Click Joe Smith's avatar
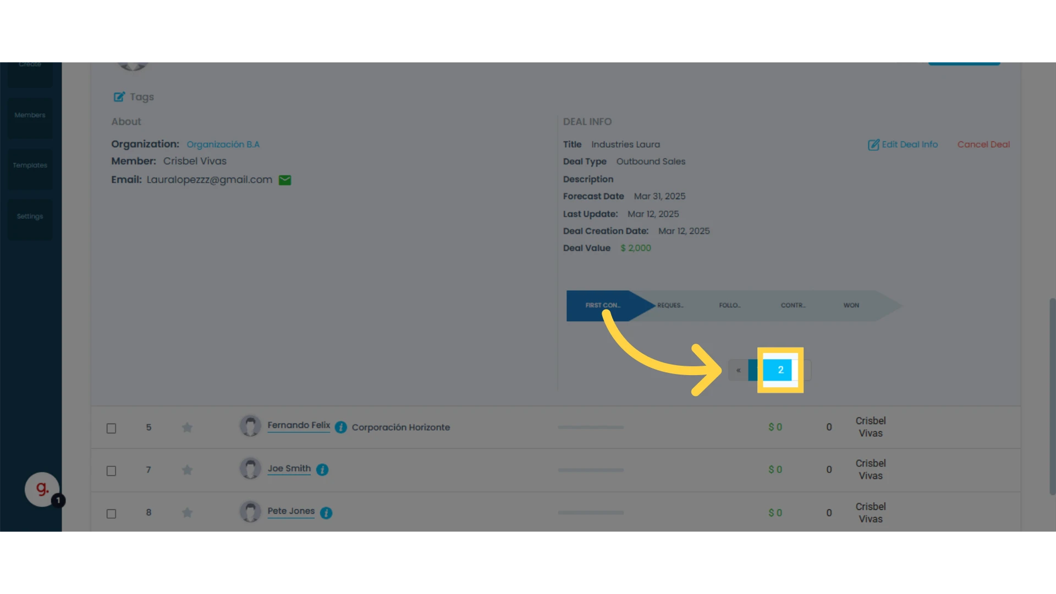This screenshot has width=1056, height=594. [250, 469]
